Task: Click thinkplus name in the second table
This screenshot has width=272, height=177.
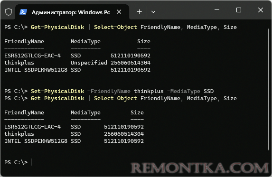Action: pyautogui.click(x=19, y=134)
